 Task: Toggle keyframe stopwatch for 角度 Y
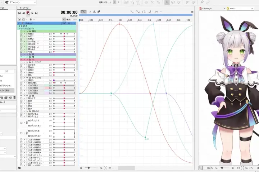[21, 37]
